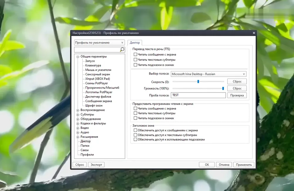The width and height of the screenshot is (294, 191).
Task: Click the search magnifier icon
Action: tap(122, 50)
